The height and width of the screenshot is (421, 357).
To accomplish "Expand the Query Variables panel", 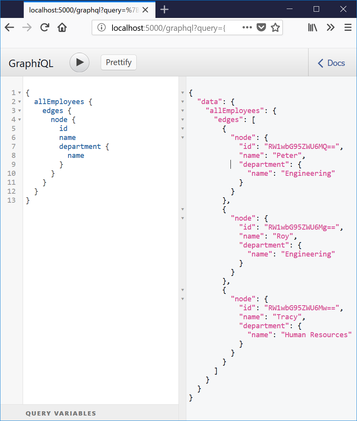I will click(61, 413).
